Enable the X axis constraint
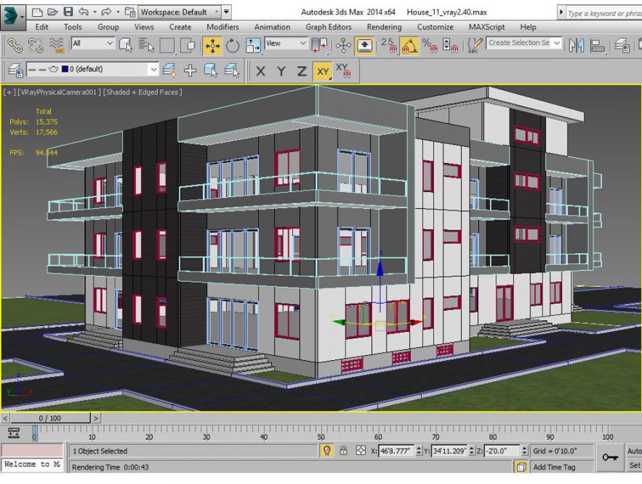Image resolution: width=642 pixels, height=484 pixels. coord(261,71)
